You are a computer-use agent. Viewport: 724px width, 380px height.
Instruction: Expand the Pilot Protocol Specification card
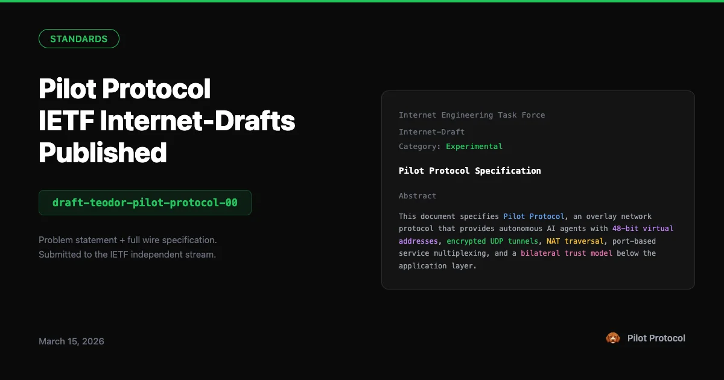[538, 190]
